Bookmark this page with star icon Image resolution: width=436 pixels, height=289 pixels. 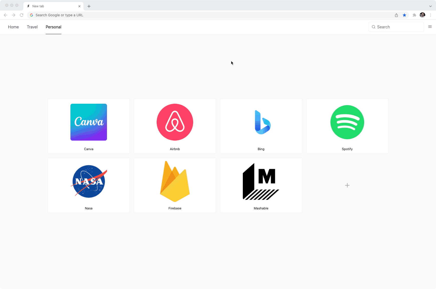(x=404, y=15)
